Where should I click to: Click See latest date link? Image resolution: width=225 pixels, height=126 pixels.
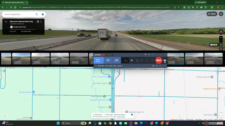coord(26,31)
